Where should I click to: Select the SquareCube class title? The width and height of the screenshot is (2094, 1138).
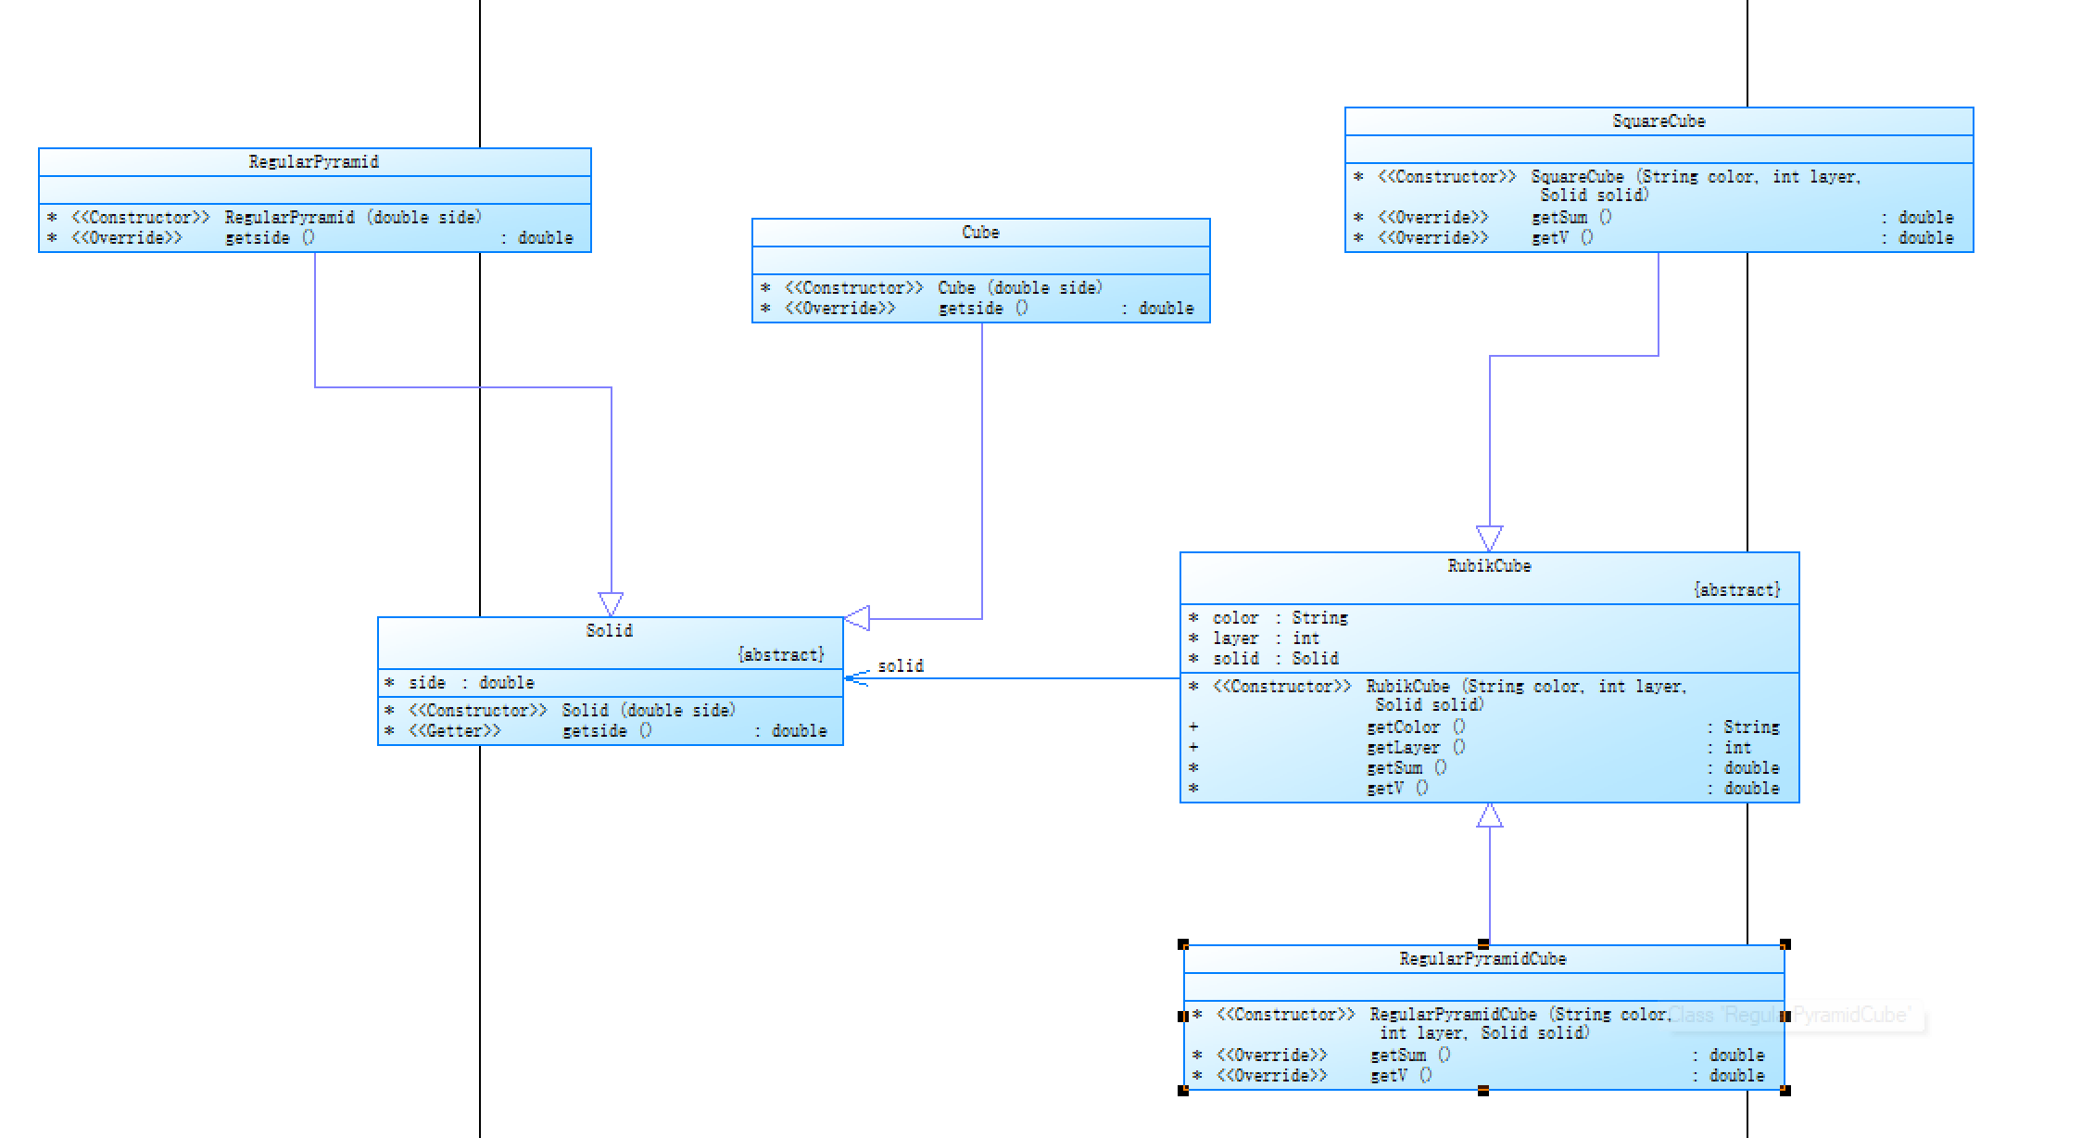tap(1659, 121)
